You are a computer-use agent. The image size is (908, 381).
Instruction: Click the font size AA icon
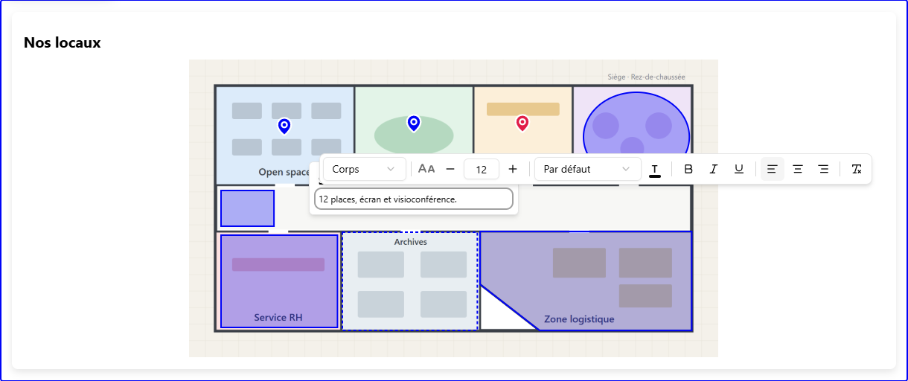coord(426,169)
